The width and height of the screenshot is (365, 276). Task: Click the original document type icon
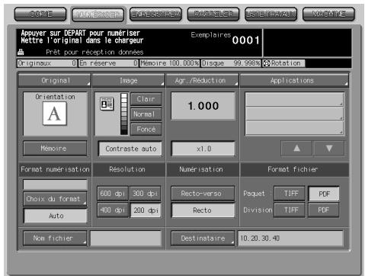coord(107,104)
